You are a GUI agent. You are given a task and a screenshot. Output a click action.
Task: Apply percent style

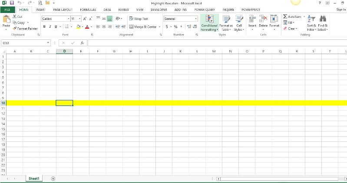[175, 27]
